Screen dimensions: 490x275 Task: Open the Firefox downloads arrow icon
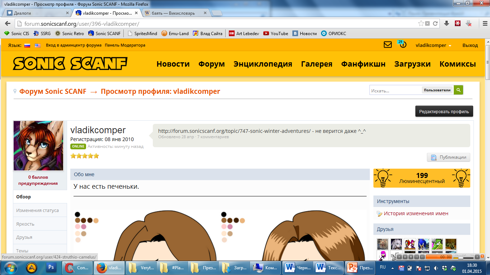tap(447, 24)
